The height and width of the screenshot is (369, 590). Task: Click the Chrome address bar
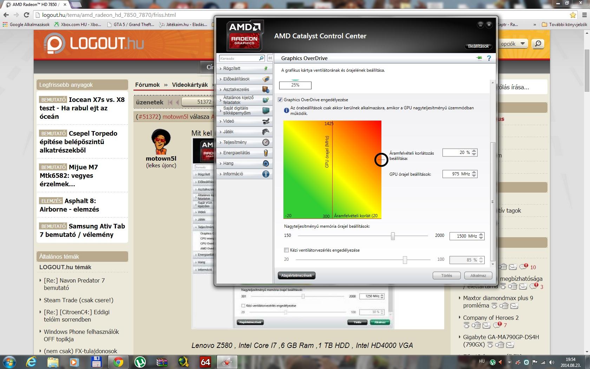pos(302,15)
